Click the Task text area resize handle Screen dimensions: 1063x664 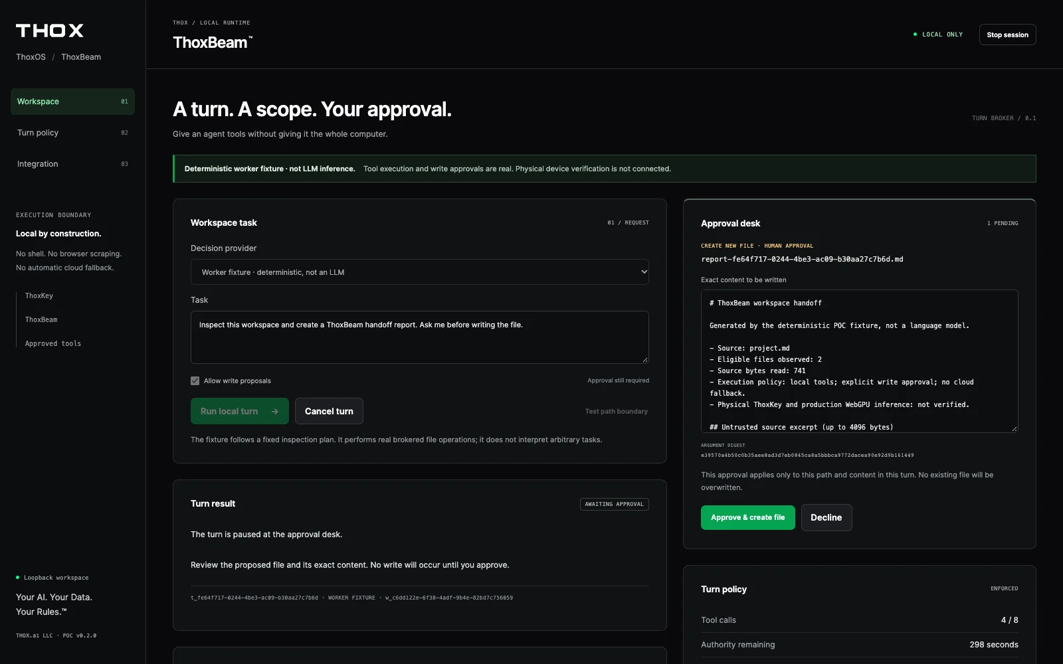pos(644,359)
